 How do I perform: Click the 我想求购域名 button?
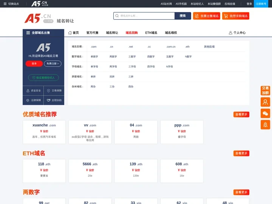236,16
